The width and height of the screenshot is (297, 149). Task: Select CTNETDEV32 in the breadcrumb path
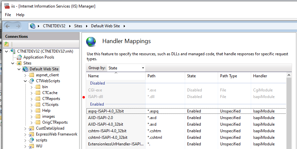[54, 26]
